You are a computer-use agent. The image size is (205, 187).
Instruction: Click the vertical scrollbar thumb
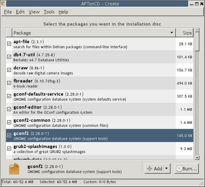click(197, 42)
